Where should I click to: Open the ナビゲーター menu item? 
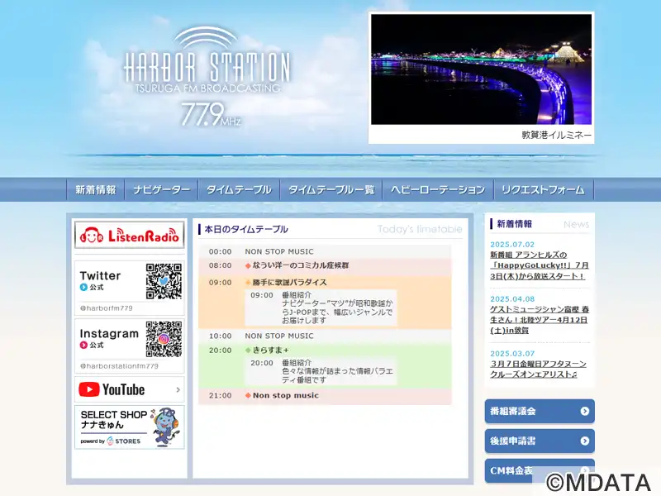(162, 190)
